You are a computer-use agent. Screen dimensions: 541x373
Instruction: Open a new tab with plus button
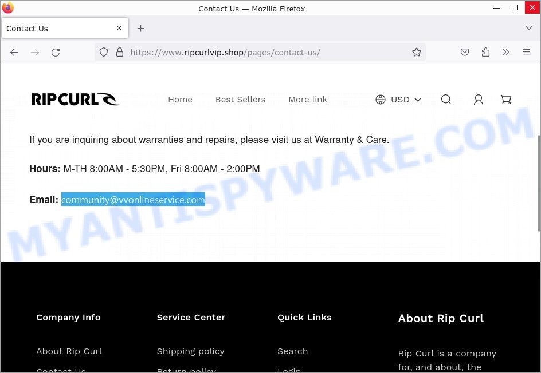(141, 28)
